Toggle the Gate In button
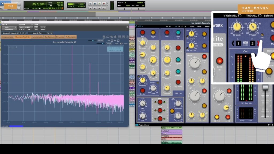274x154 pixels. point(178,32)
